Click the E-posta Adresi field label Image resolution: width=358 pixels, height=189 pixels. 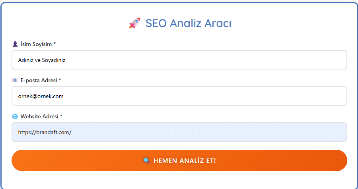[39, 80]
